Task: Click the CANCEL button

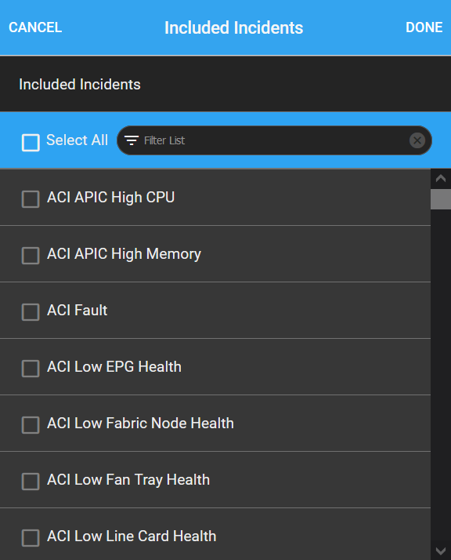Action: pos(35,27)
